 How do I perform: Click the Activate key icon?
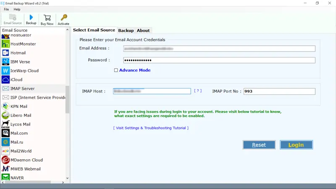tap(64, 18)
